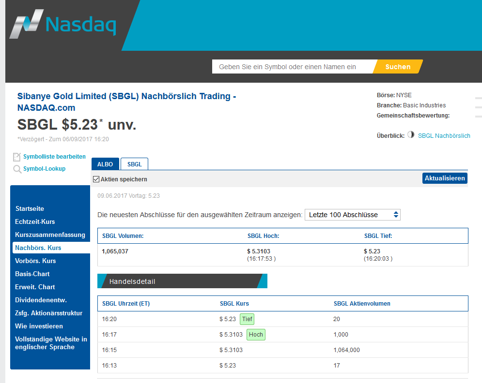Click the 16:17 trade time cell
The image size is (482, 383).
109,335
